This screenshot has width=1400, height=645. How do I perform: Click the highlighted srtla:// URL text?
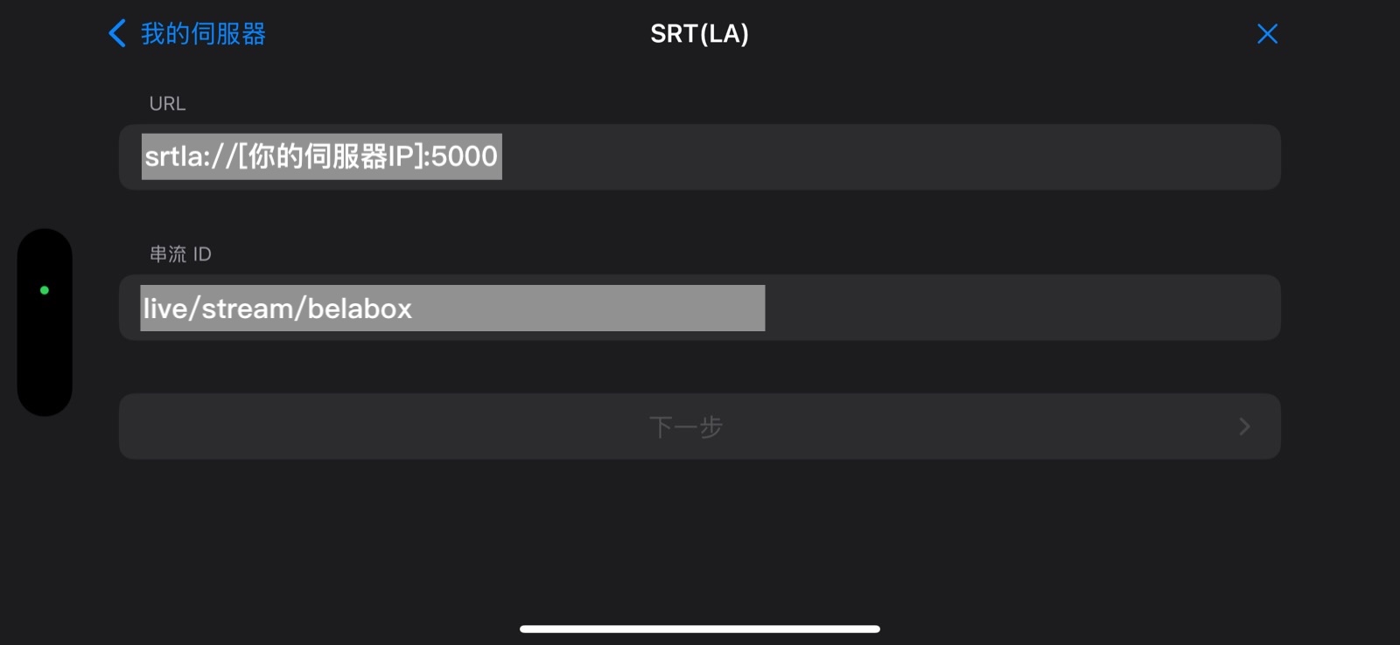(x=320, y=156)
